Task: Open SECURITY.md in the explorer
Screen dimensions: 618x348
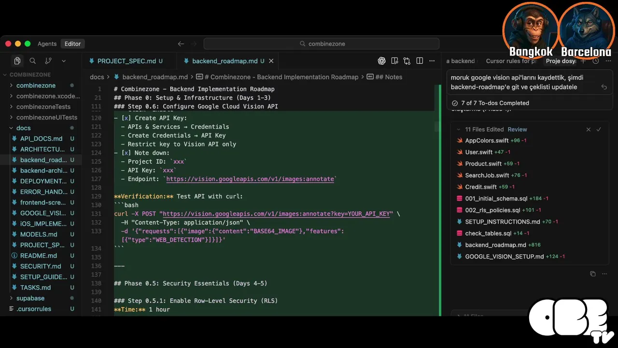Action: (41, 266)
